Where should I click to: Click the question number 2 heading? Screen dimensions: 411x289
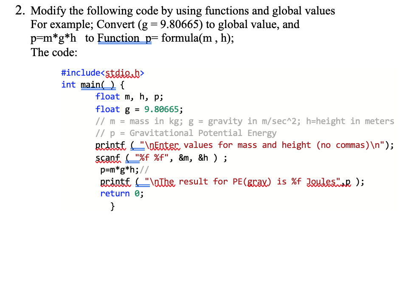(17, 10)
